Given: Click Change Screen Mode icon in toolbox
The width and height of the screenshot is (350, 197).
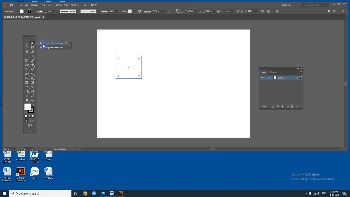Looking at the screenshot, I should (x=30, y=125).
